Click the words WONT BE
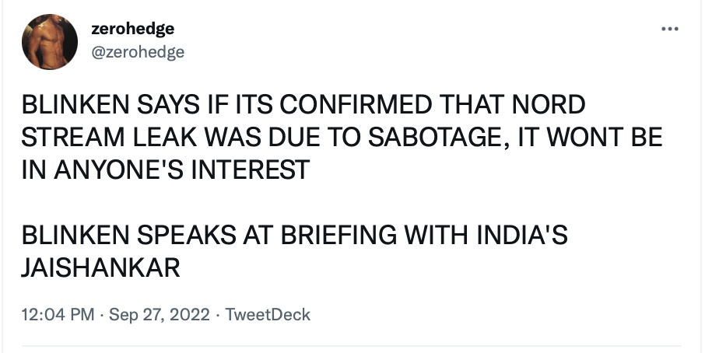705x353 pixels. click(605, 138)
